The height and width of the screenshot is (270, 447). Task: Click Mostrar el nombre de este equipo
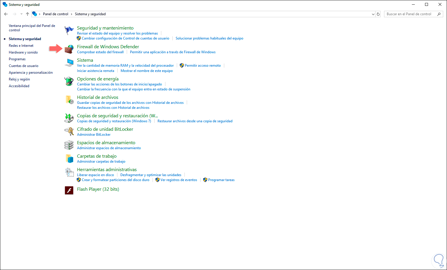tap(147, 71)
